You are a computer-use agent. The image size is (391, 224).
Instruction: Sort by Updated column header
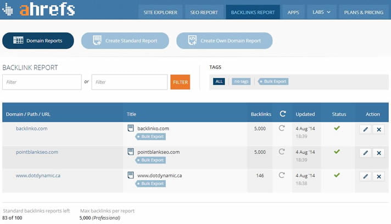305,114
